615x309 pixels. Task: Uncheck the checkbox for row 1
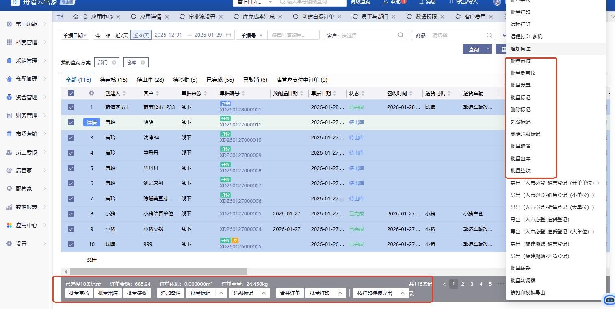(x=71, y=107)
